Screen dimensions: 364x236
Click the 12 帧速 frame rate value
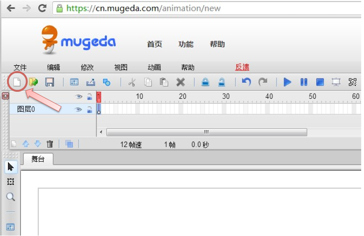coord(131,145)
